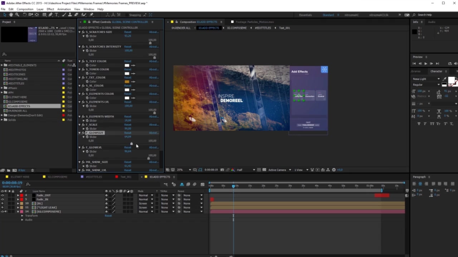Toggle visibility eye of Fade_IN layer
Viewport: 458px width, 257px height.
pos(2,199)
